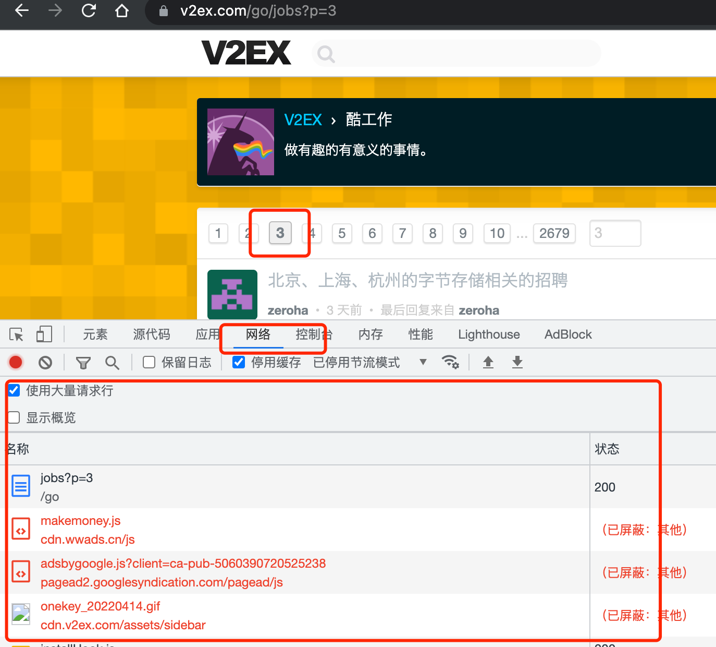
Task: Click the unicorn node avatar image
Action: pos(241,142)
